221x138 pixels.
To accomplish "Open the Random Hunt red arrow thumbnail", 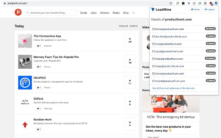I will 25,125.
